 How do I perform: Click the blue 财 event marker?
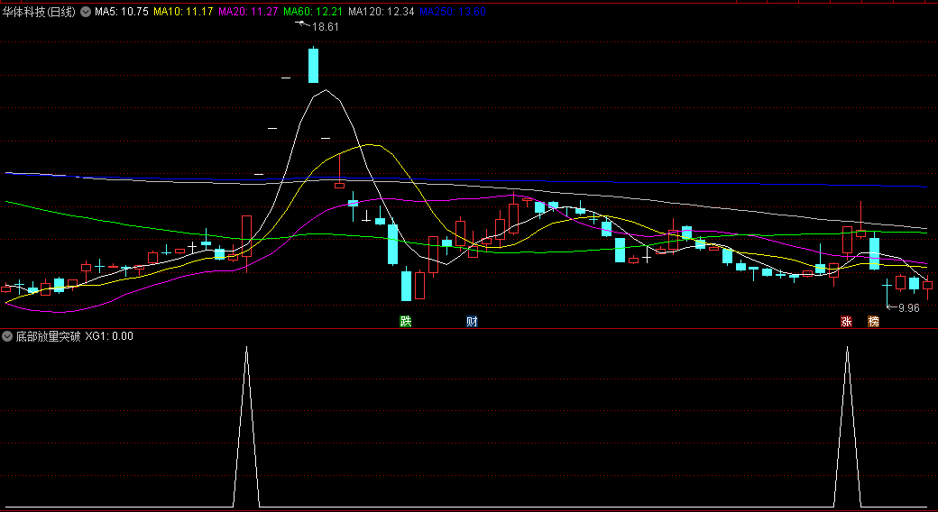pos(472,322)
